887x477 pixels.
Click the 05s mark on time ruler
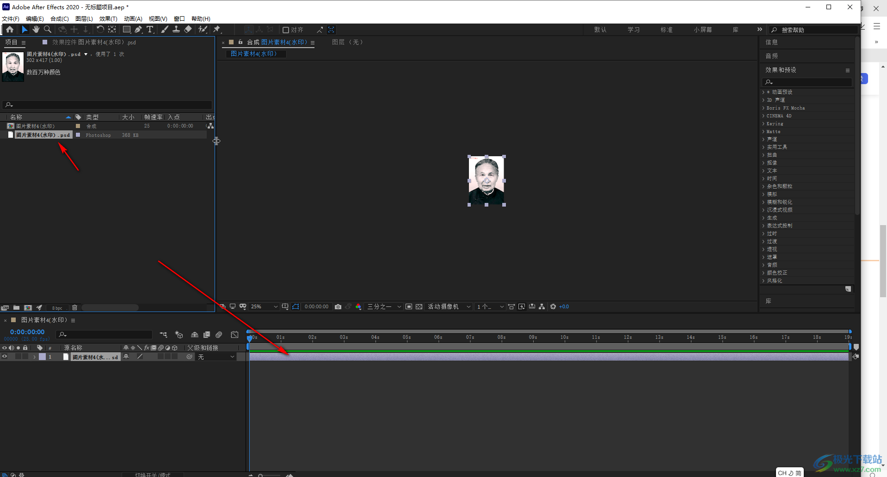[x=407, y=337]
